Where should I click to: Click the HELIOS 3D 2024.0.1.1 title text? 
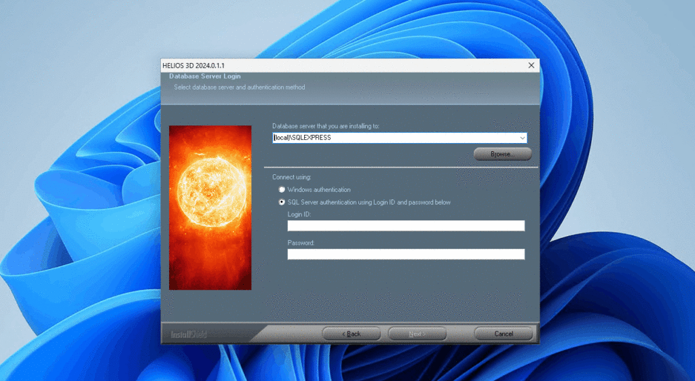point(193,66)
